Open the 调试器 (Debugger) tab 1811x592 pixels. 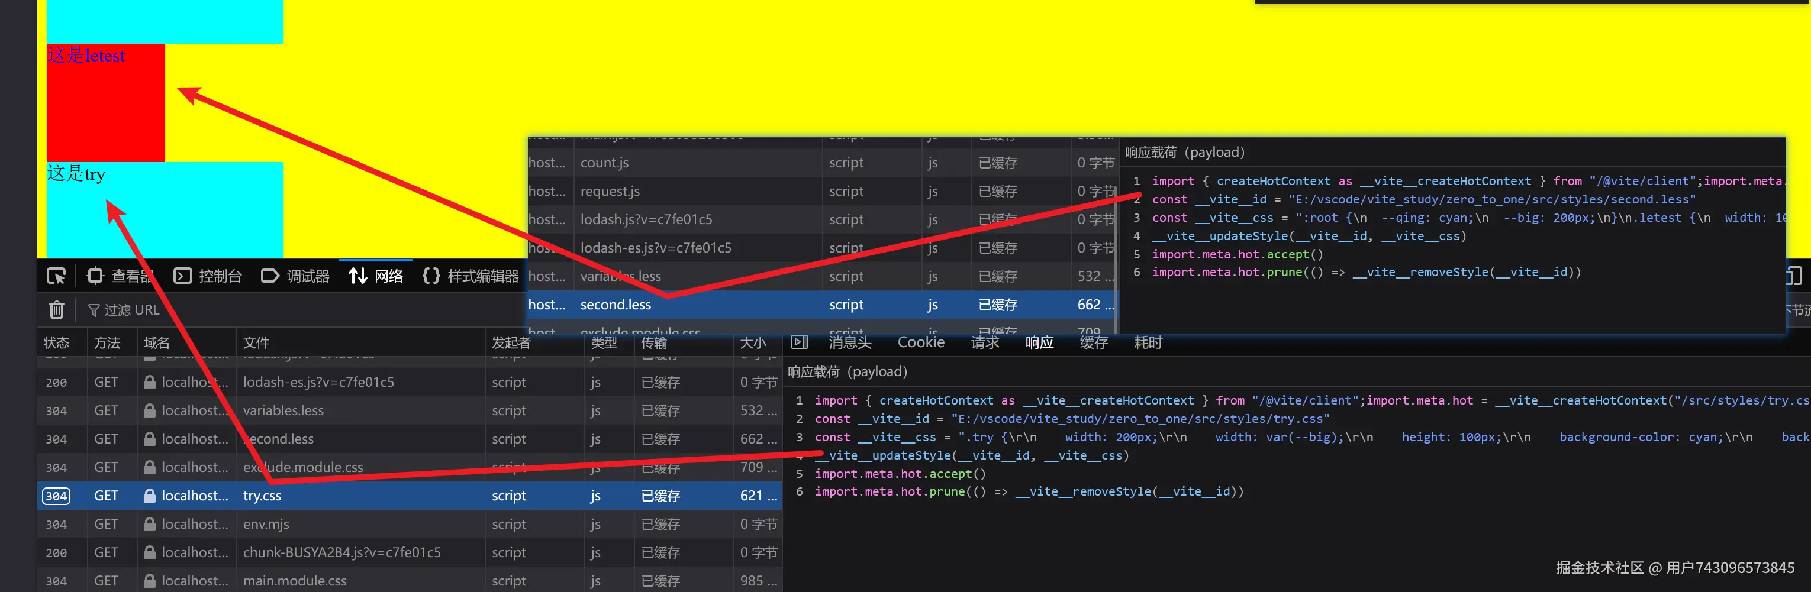pyautogui.click(x=295, y=276)
